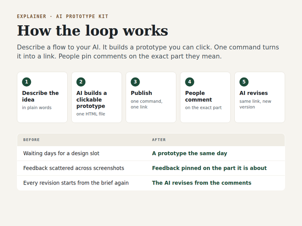Click the "same link, new version" caption
Screen dimensions: 302x226
coord(255,104)
